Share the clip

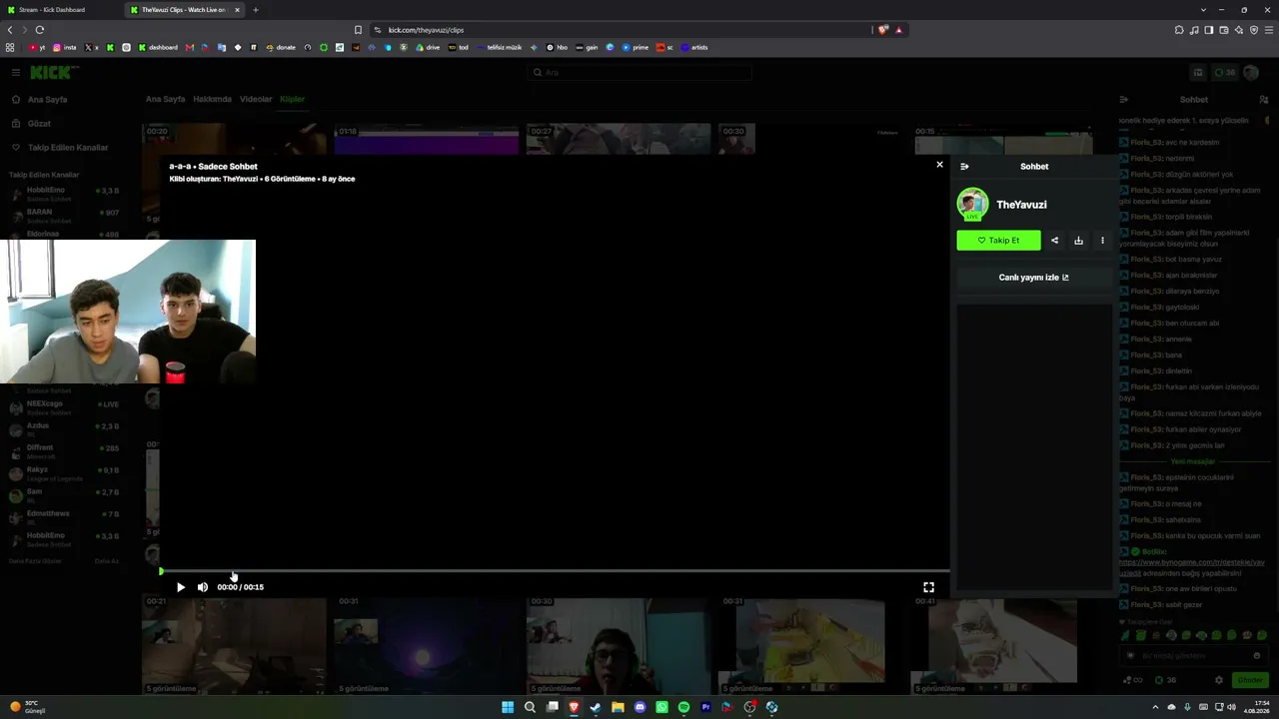coord(1054,241)
